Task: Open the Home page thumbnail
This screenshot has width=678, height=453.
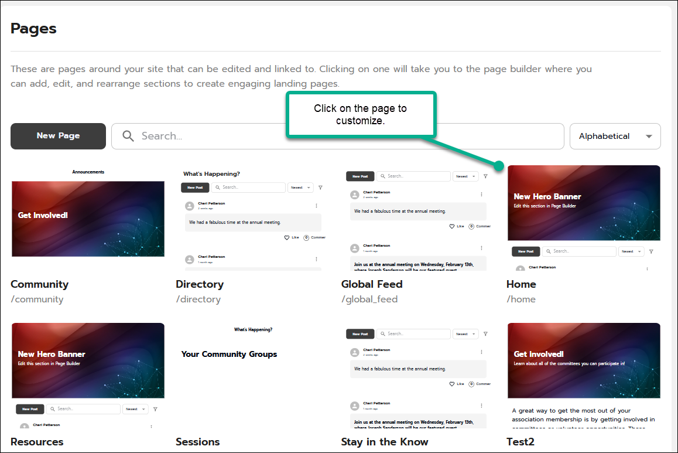Action: (x=584, y=218)
